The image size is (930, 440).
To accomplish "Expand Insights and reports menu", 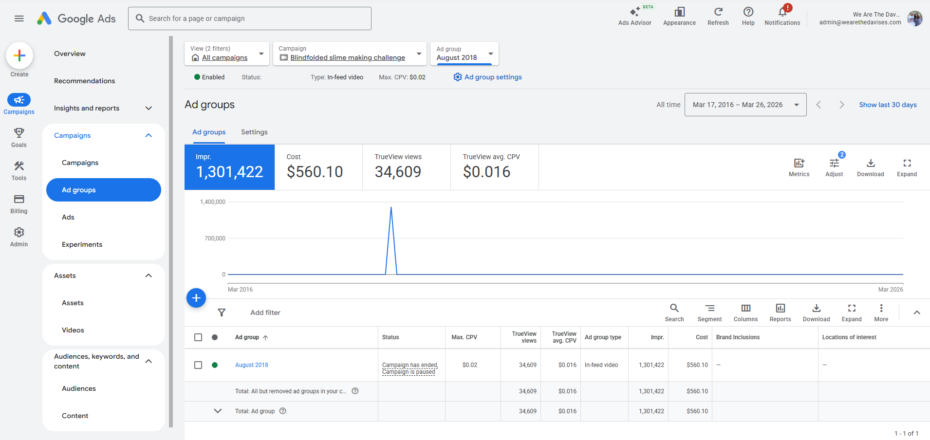I will (149, 108).
